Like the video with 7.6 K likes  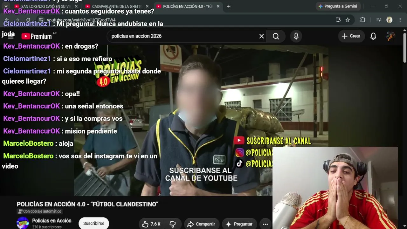coord(151,224)
